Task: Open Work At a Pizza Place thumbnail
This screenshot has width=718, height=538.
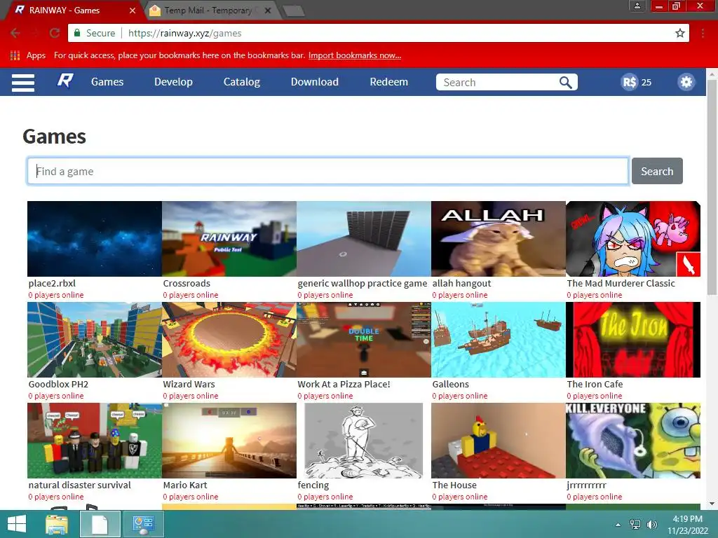Action: coord(364,340)
